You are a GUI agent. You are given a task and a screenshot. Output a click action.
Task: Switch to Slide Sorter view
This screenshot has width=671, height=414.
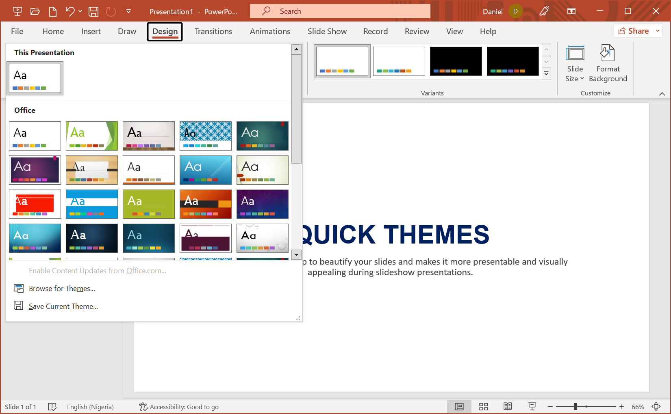pos(483,406)
